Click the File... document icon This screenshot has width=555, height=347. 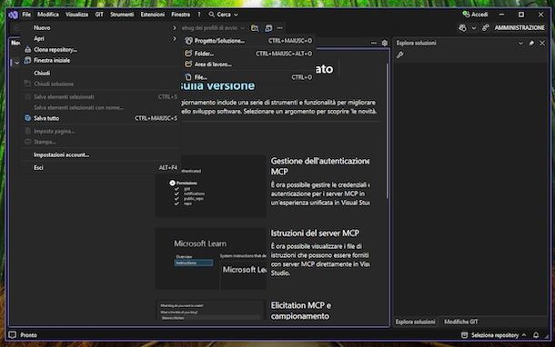click(x=188, y=77)
